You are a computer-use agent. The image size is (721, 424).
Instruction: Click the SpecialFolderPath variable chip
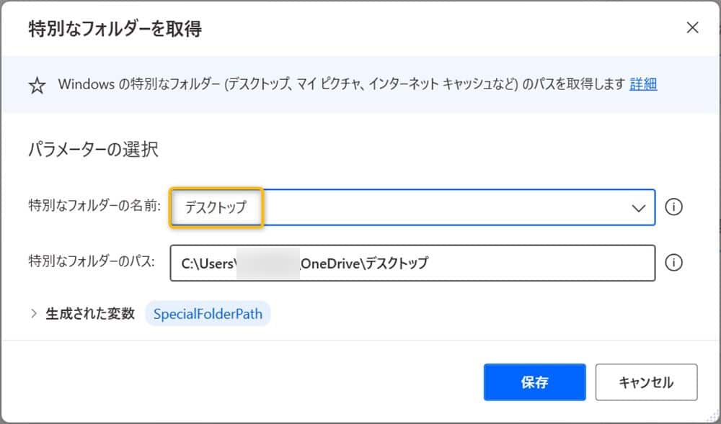tap(208, 313)
